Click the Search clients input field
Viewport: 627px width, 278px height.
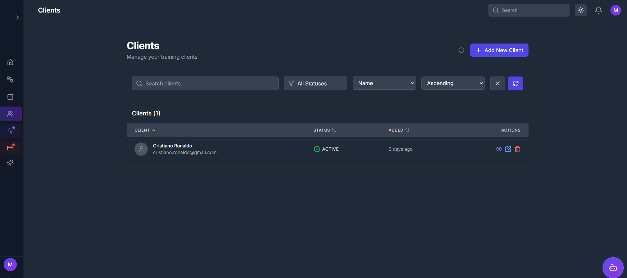tap(205, 83)
